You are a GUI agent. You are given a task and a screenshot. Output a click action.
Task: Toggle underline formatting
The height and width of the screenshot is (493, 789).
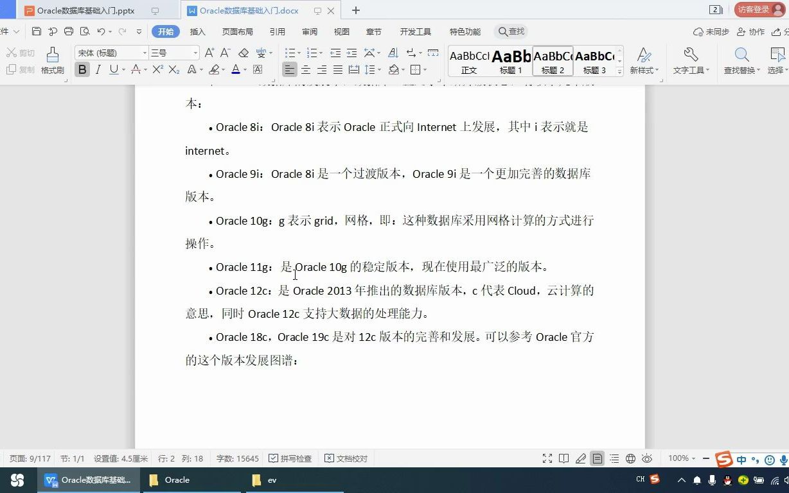pyautogui.click(x=113, y=69)
